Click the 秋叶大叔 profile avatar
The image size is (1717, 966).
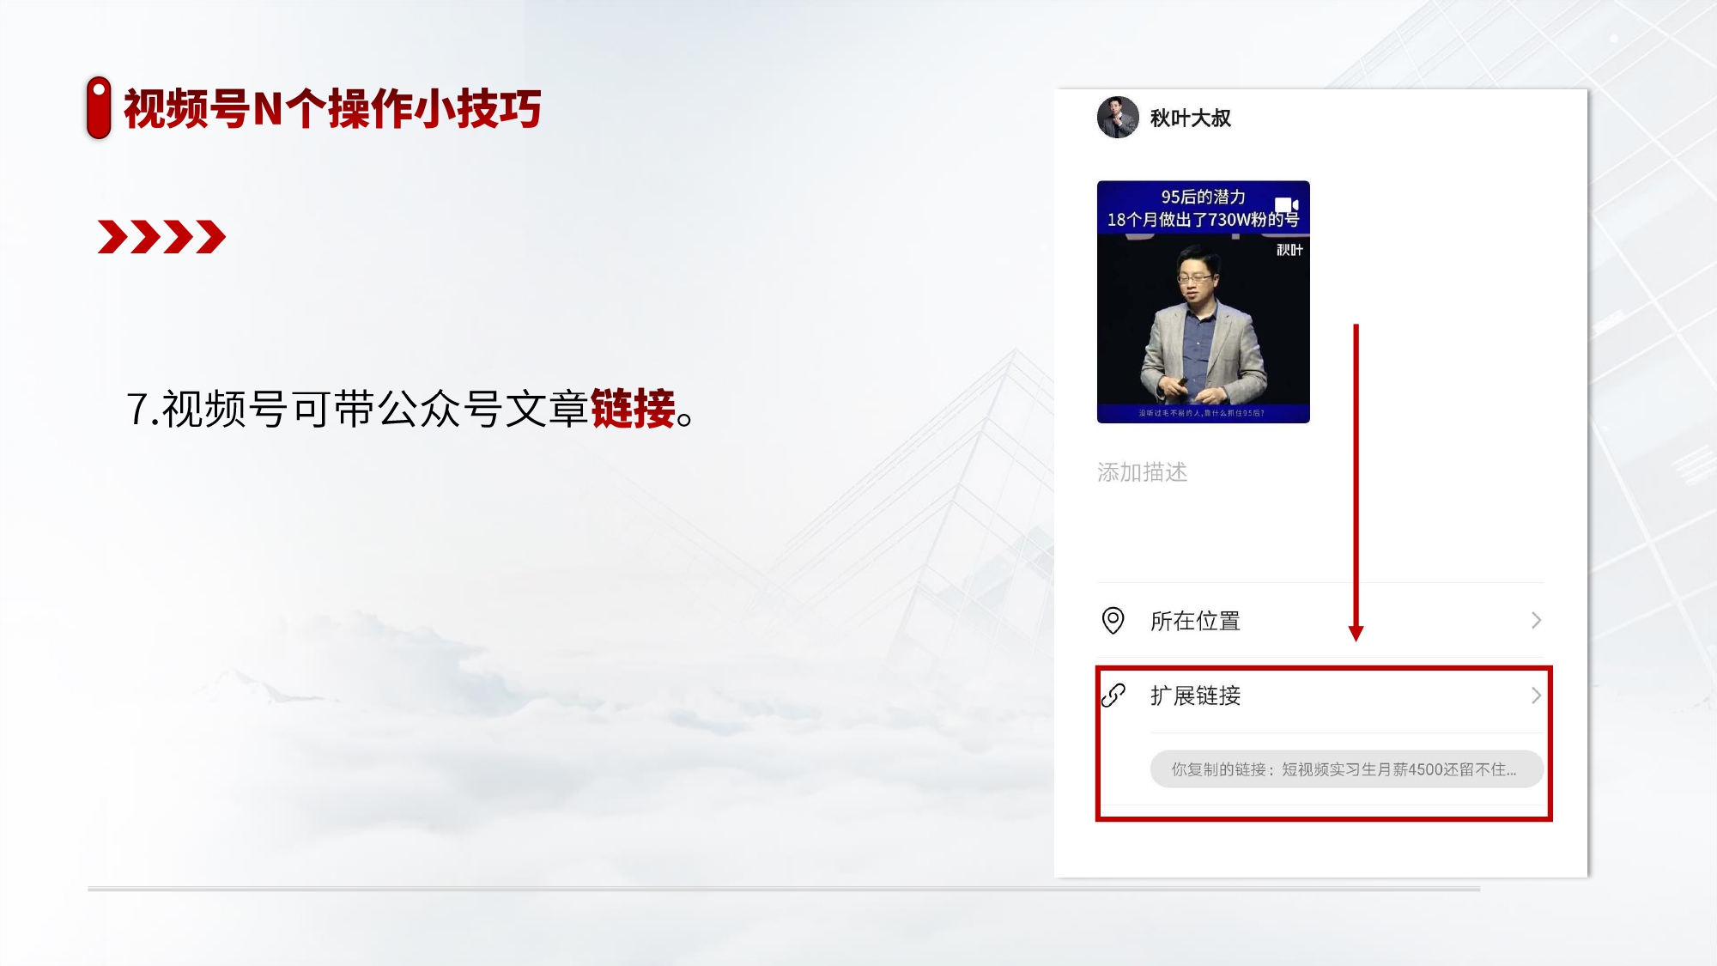(x=1118, y=118)
